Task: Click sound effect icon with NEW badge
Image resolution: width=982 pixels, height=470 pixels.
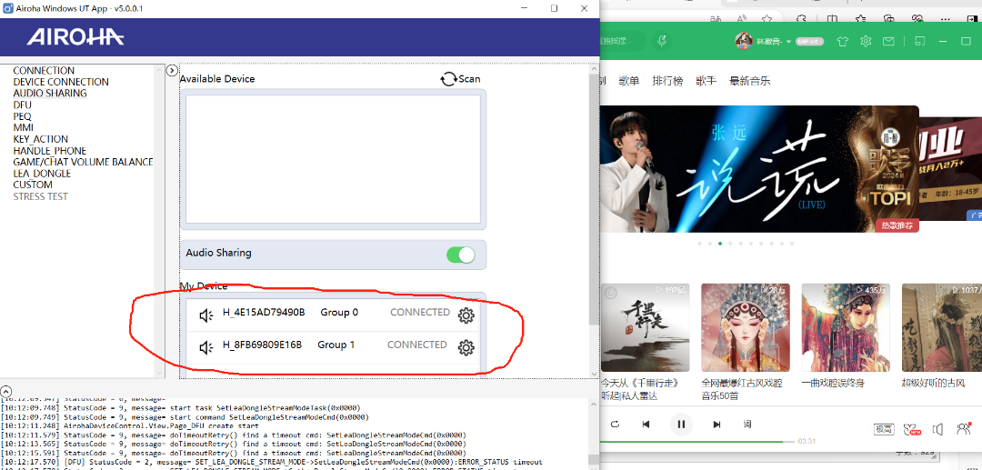Action: [912, 429]
